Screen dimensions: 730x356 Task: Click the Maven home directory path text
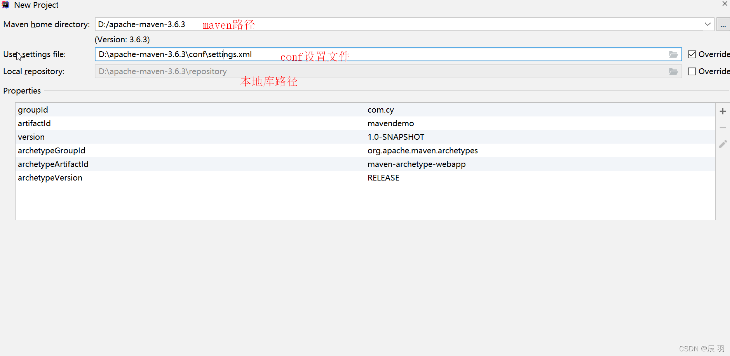click(x=141, y=24)
